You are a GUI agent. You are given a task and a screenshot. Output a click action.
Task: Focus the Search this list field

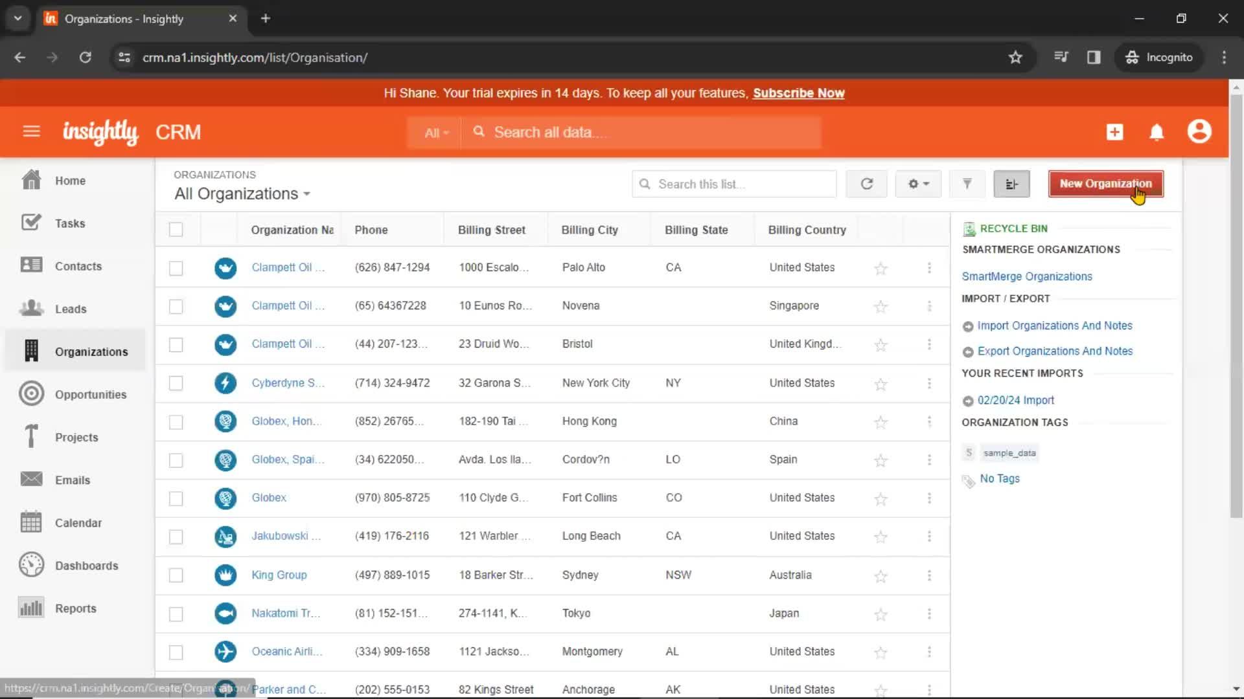coord(735,184)
